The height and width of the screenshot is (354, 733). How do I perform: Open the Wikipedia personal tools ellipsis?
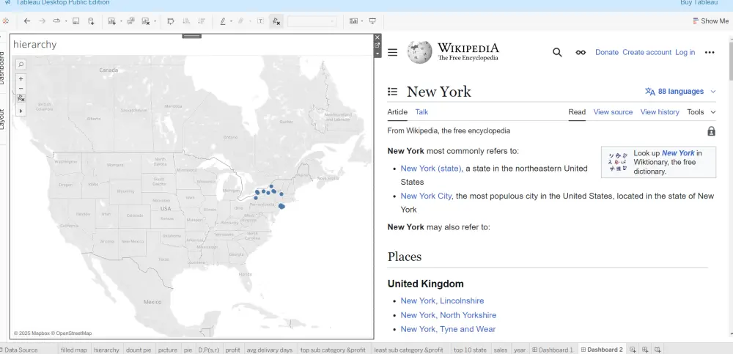click(x=710, y=52)
